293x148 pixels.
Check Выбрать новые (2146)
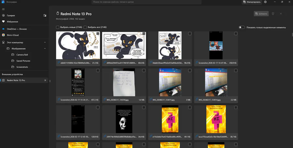[x=58, y=27]
